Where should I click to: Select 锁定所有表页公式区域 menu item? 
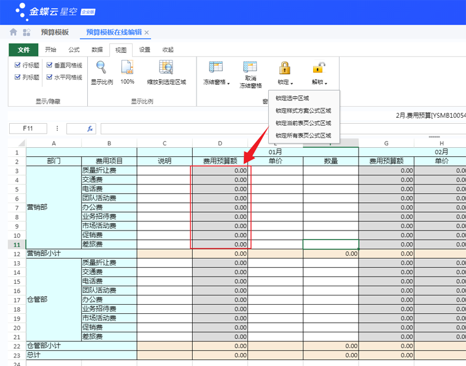(303, 135)
